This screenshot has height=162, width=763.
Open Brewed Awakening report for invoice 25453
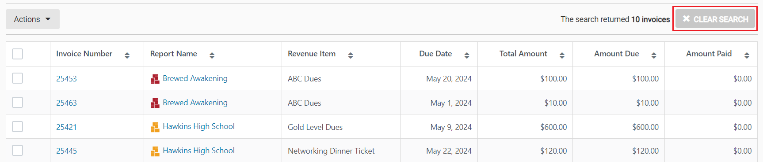pyautogui.click(x=195, y=78)
